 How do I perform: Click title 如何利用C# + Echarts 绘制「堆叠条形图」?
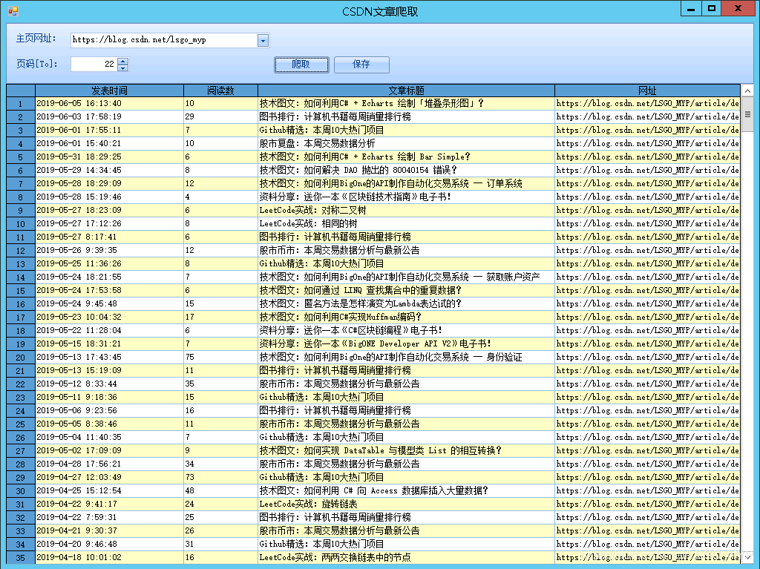[x=406, y=103]
